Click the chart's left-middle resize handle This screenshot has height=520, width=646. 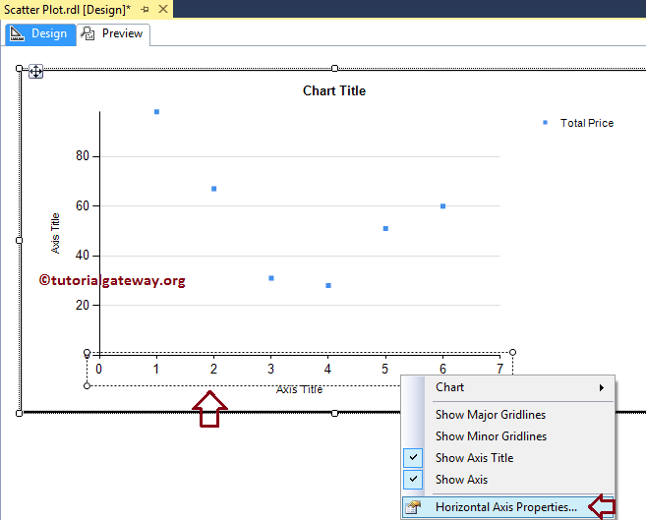click(x=19, y=241)
